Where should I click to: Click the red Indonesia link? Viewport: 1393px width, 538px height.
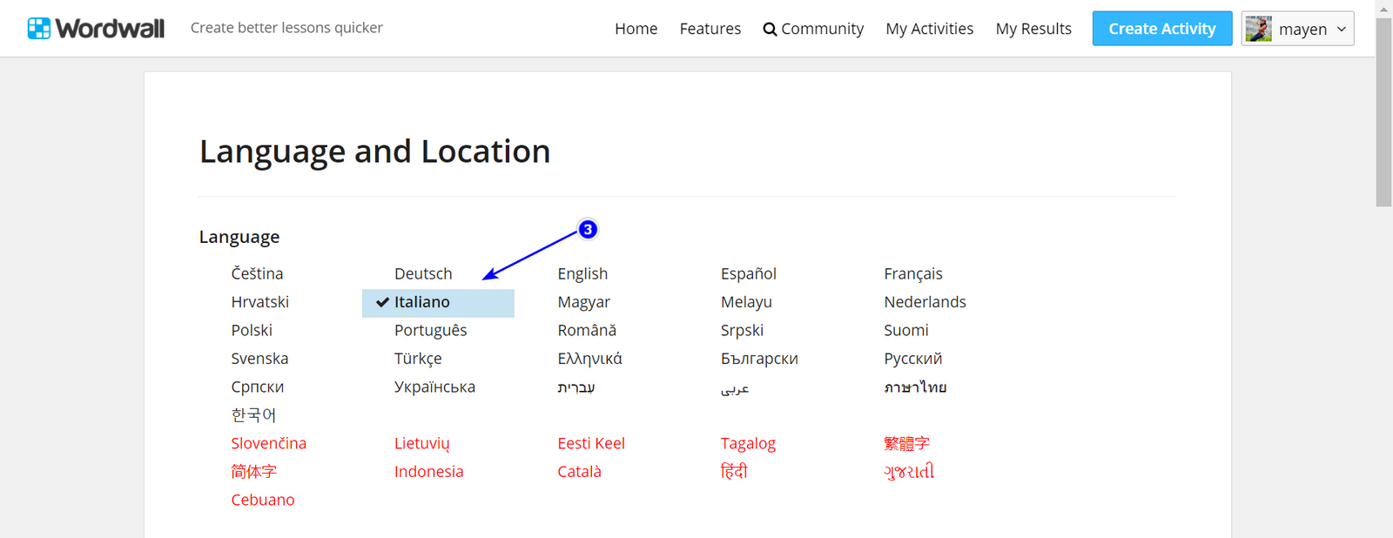(428, 472)
